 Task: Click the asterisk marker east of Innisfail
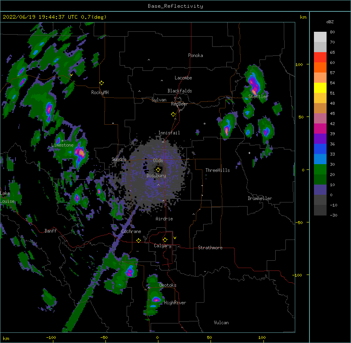pyautogui.click(x=204, y=123)
